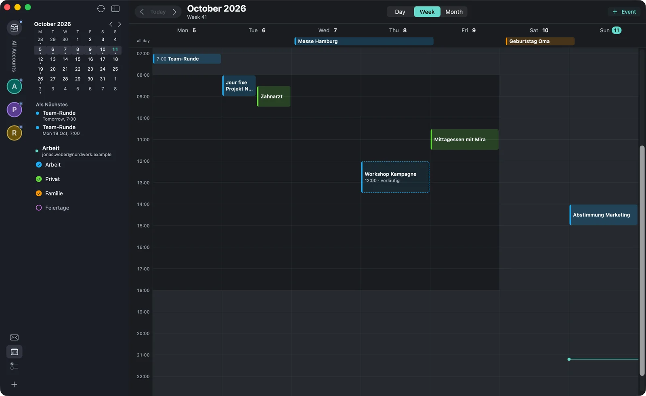Screen dimensions: 646x396
Task: Click the sync refresh icon
Action: pos(101,8)
